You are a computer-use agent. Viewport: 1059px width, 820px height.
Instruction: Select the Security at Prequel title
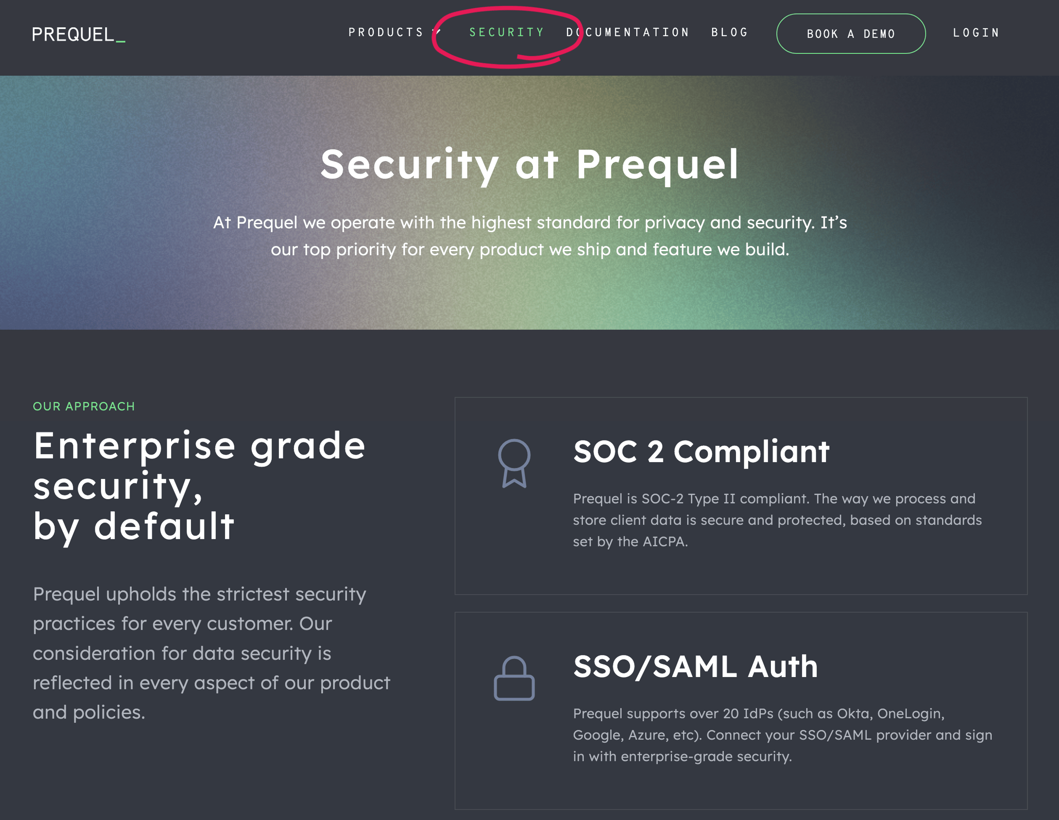click(529, 165)
